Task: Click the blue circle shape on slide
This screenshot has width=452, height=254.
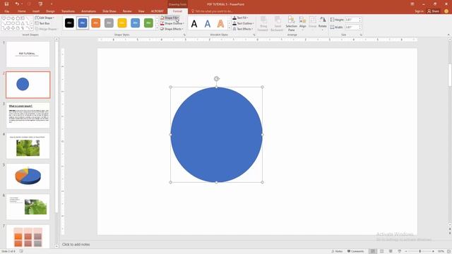Action: pyautogui.click(x=217, y=135)
